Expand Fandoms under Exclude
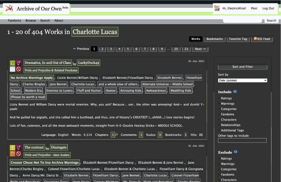The height and width of the screenshot is (182, 281). [227, 175]
